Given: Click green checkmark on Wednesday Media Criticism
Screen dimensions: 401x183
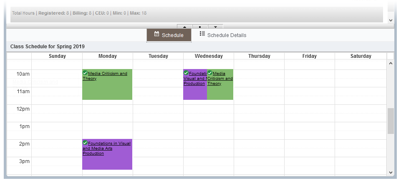Looking at the screenshot, I should 210,73.
